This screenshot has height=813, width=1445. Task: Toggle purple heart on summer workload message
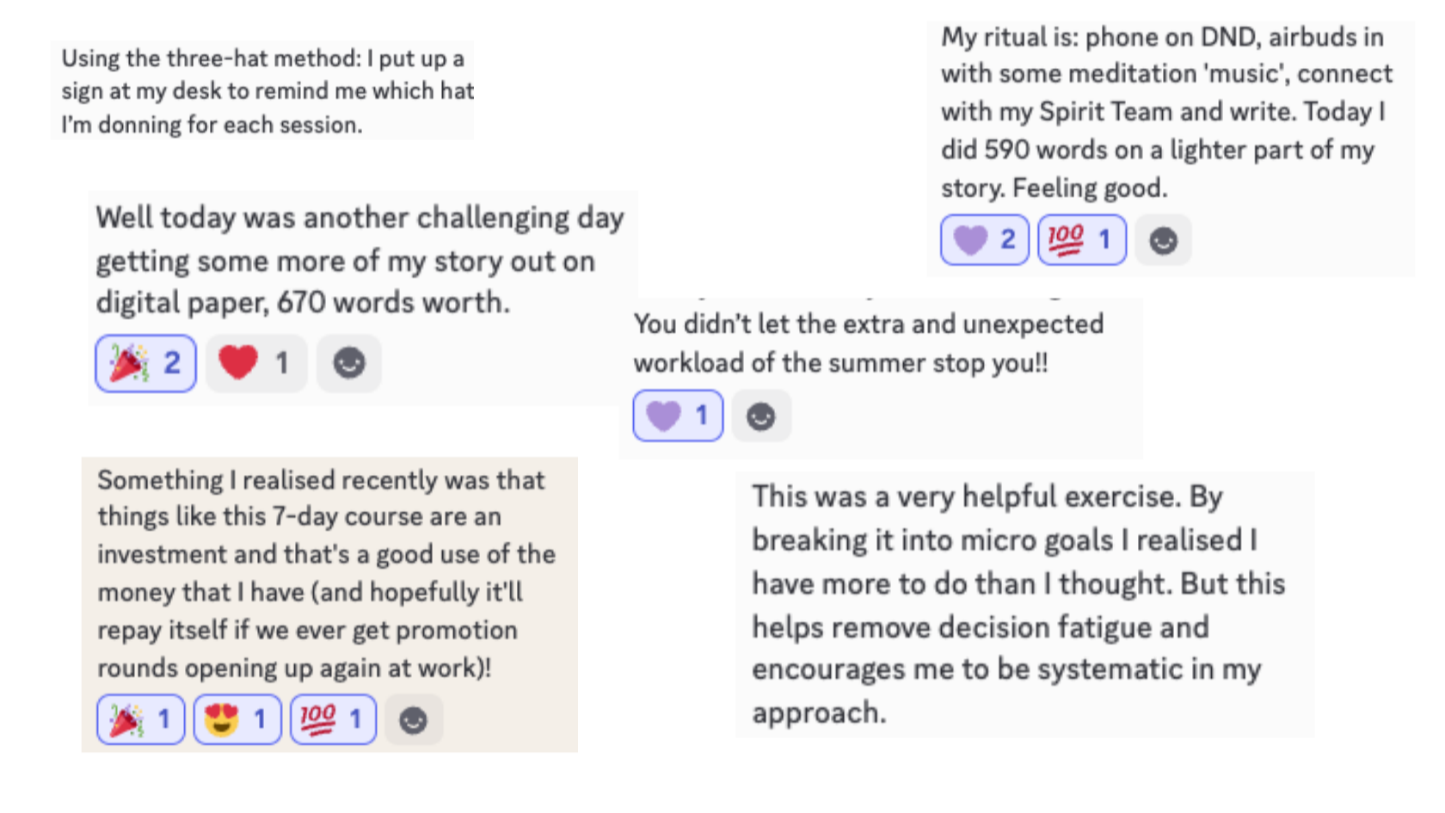[678, 416]
